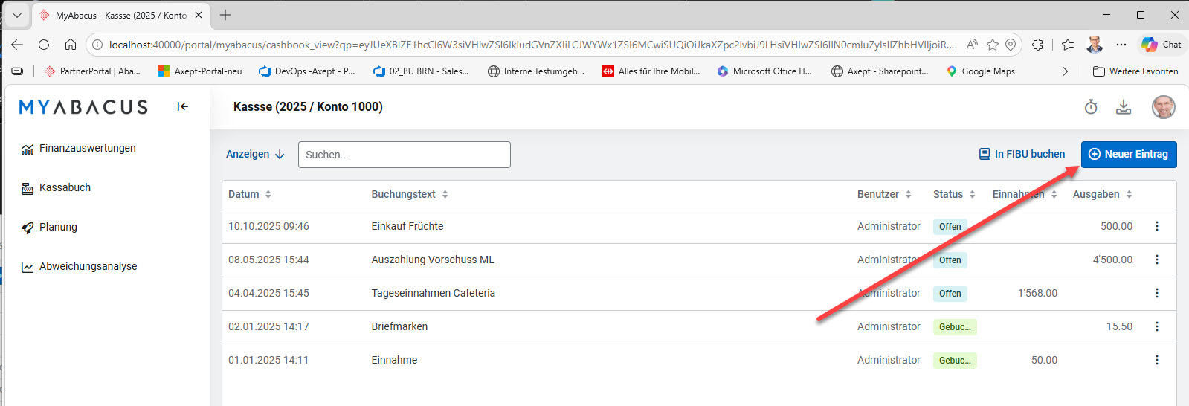Image resolution: width=1189 pixels, height=406 pixels.
Task: Show more favorites bar items
Action: pyautogui.click(x=1065, y=71)
